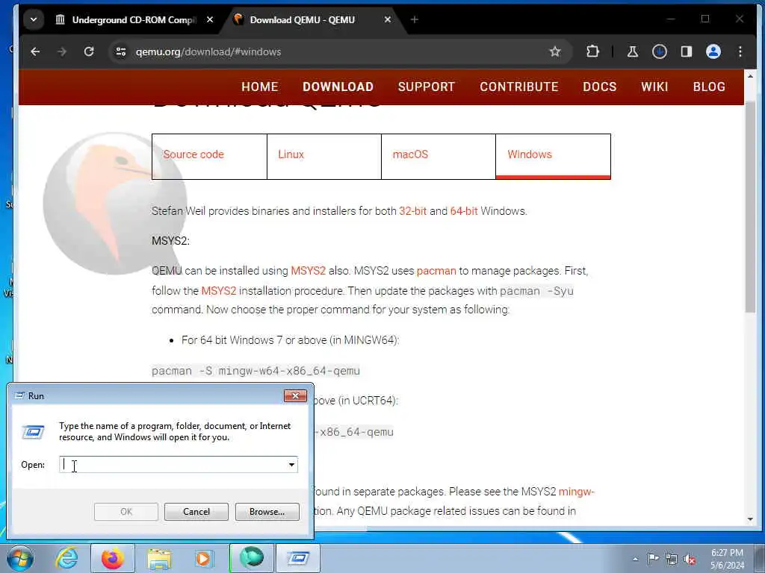
Task: Click the scrollbar up arrow
Action: pos(750,76)
